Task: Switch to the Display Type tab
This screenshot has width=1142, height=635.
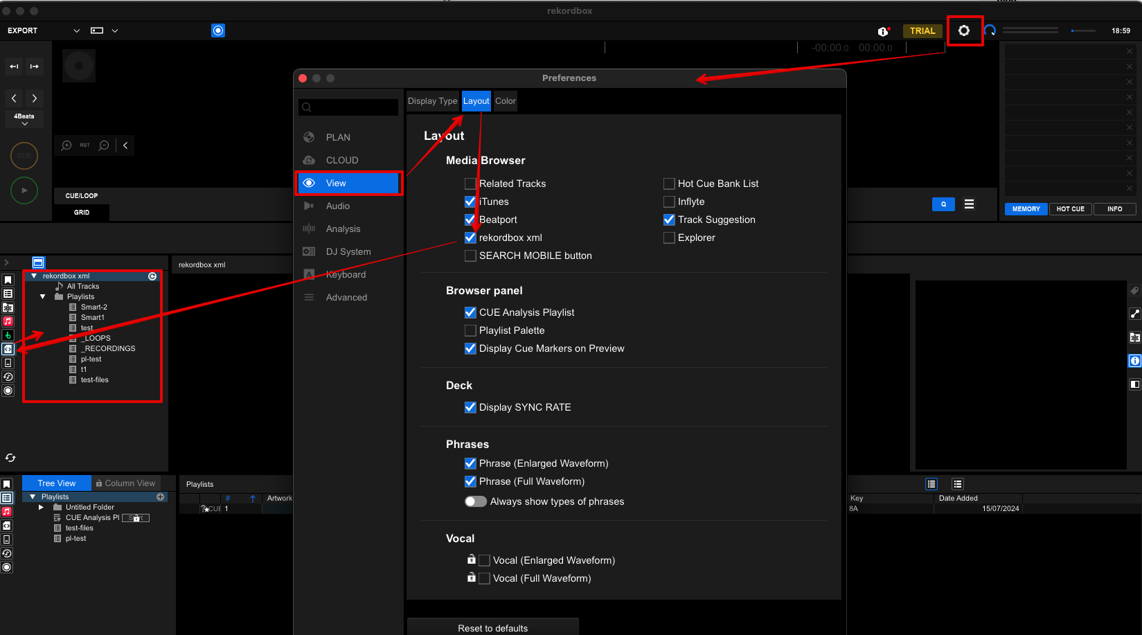Action: coord(433,101)
